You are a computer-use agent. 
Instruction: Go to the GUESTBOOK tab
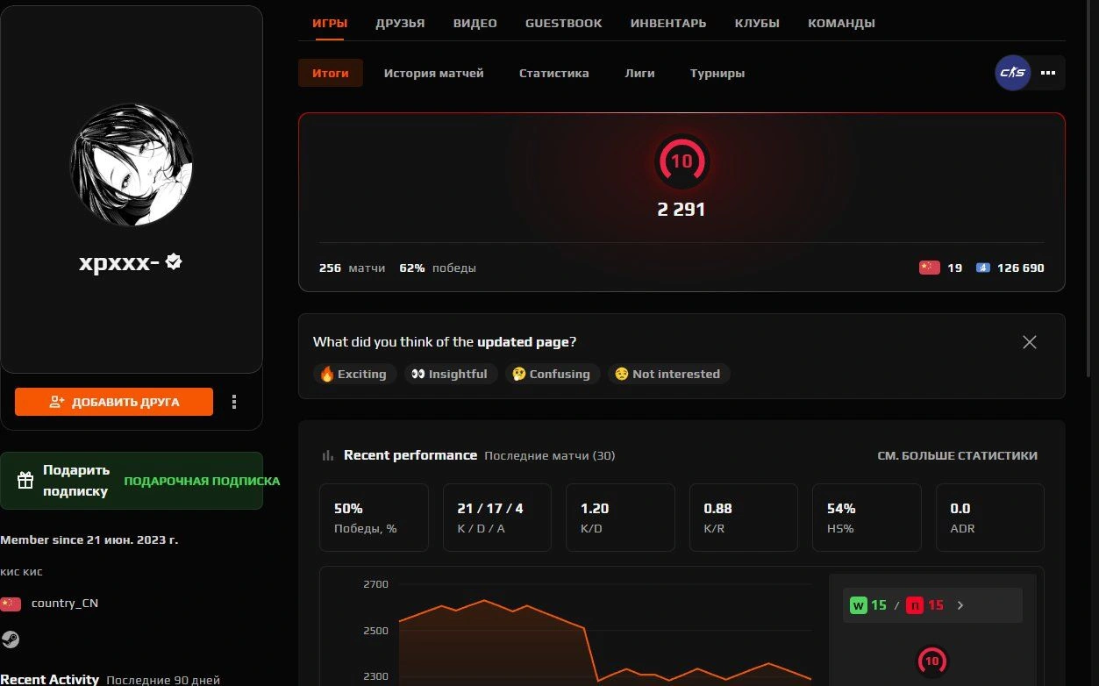pos(564,24)
